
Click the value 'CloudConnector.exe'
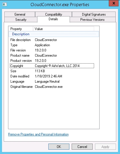[49, 87]
